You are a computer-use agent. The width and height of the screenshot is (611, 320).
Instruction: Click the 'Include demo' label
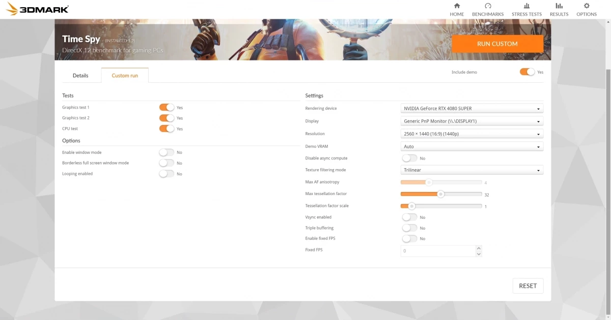click(464, 72)
